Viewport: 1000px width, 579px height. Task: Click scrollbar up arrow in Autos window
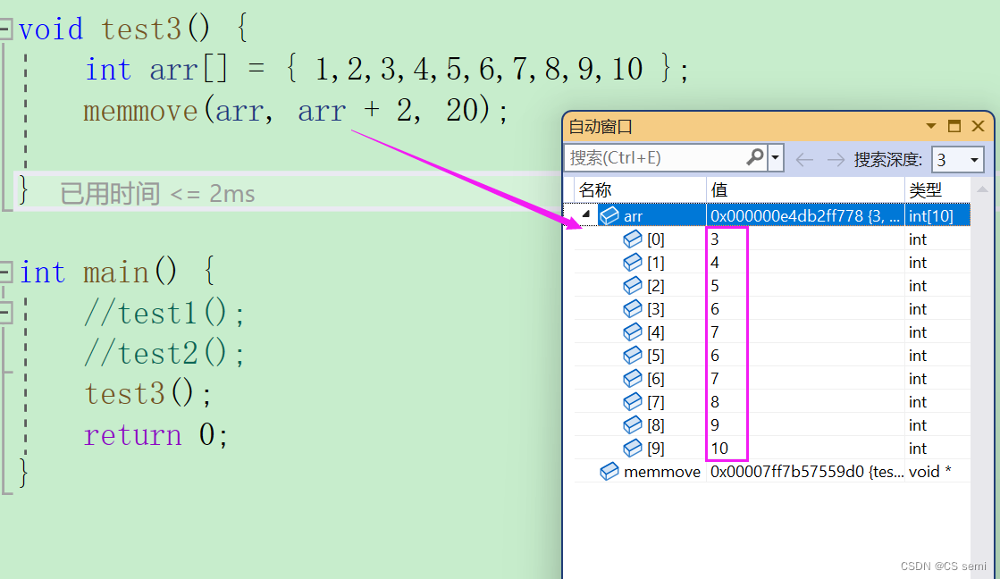pos(982,189)
